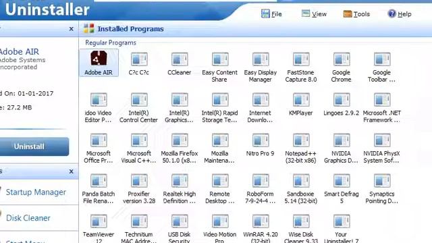
Task: Close the Adobe AIR details panel
Action: (x=72, y=28)
